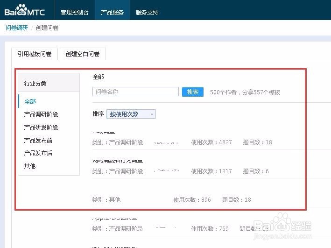Click 创建问卷 breadcrumb text
This screenshot has width=331, height=248.
(47, 28)
